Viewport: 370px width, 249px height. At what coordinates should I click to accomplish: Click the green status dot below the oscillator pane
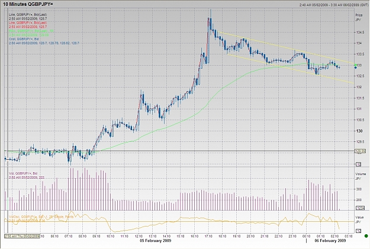point(366,236)
